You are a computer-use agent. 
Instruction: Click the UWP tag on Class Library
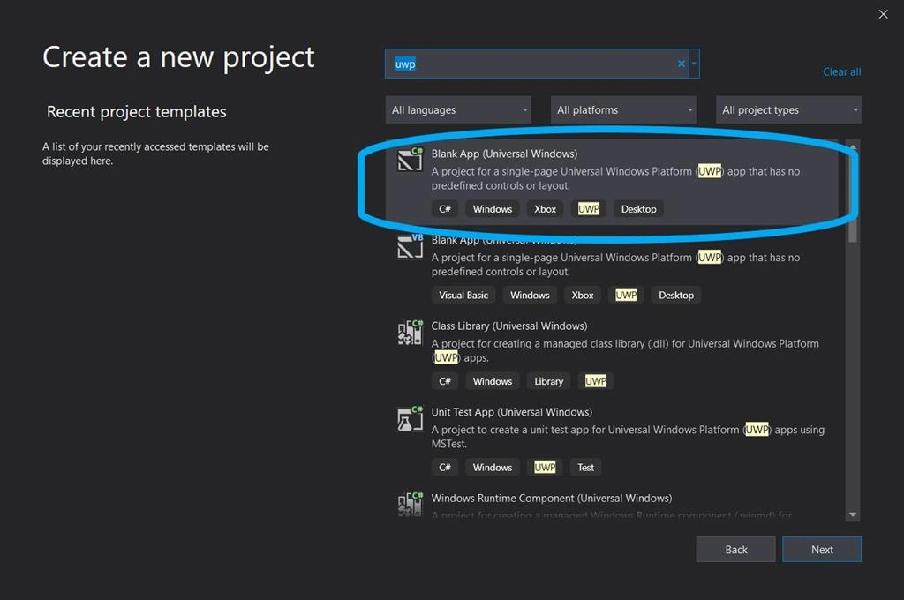point(596,381)
